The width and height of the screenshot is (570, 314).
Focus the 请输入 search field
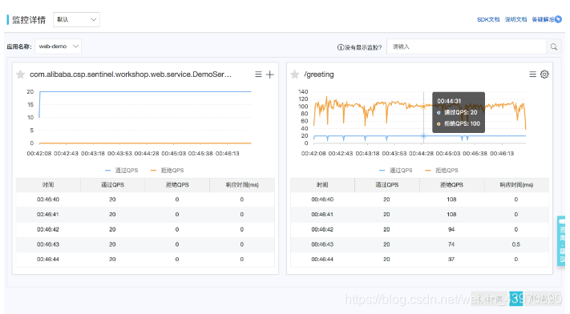(x=467, y=47)
